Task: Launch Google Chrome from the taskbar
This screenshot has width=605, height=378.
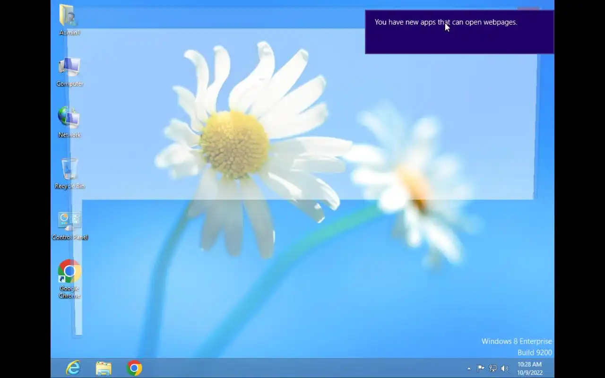Action: pos(134,368)
